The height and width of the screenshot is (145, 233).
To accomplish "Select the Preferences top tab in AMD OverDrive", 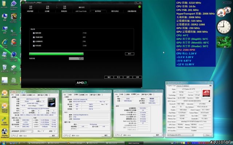I will 82,7.
